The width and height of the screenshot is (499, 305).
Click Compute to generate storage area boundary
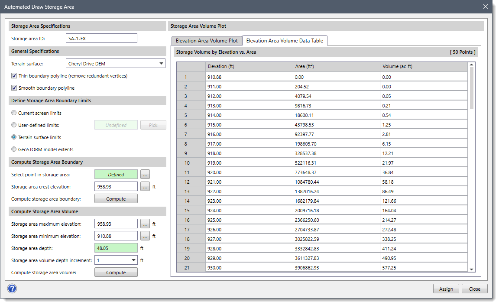click(116, 198)
